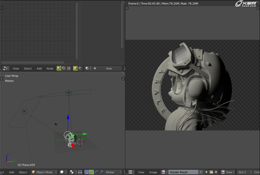Image resolution: width=260 pixels, height=175 pixels.
Task: Open the 3D viewport Object menu
Action: (23, 172)
